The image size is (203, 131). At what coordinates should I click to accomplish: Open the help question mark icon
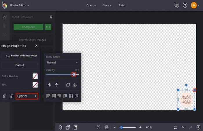coord(185,5)
